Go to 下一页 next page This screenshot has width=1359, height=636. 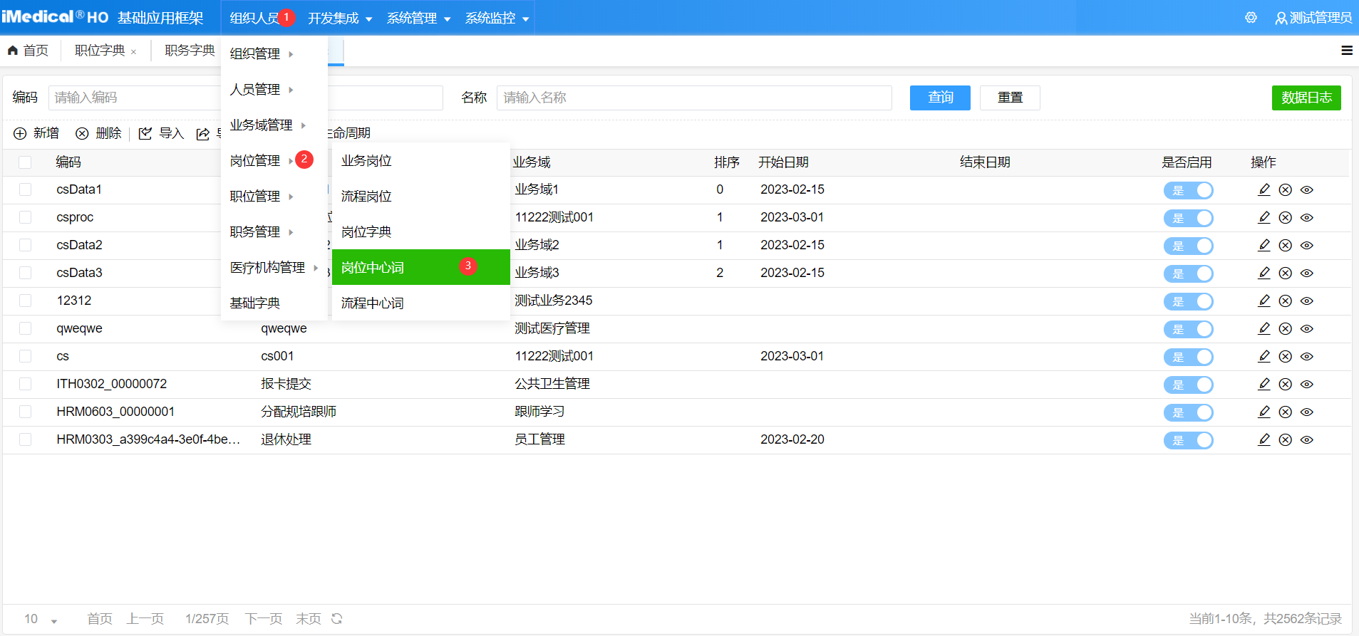click(264, 619)
